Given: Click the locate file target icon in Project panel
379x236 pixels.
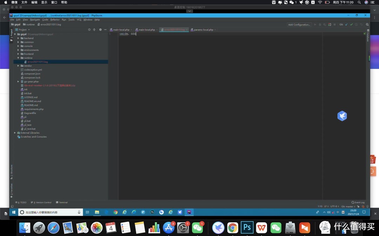Looking at the screenshot, I should (89, 30).
